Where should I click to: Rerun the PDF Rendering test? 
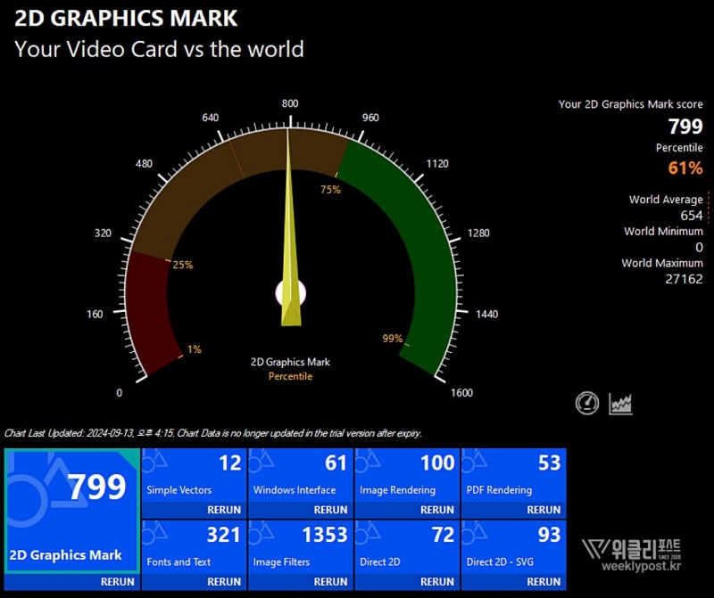pyautogui.click(x=544, y=510)
